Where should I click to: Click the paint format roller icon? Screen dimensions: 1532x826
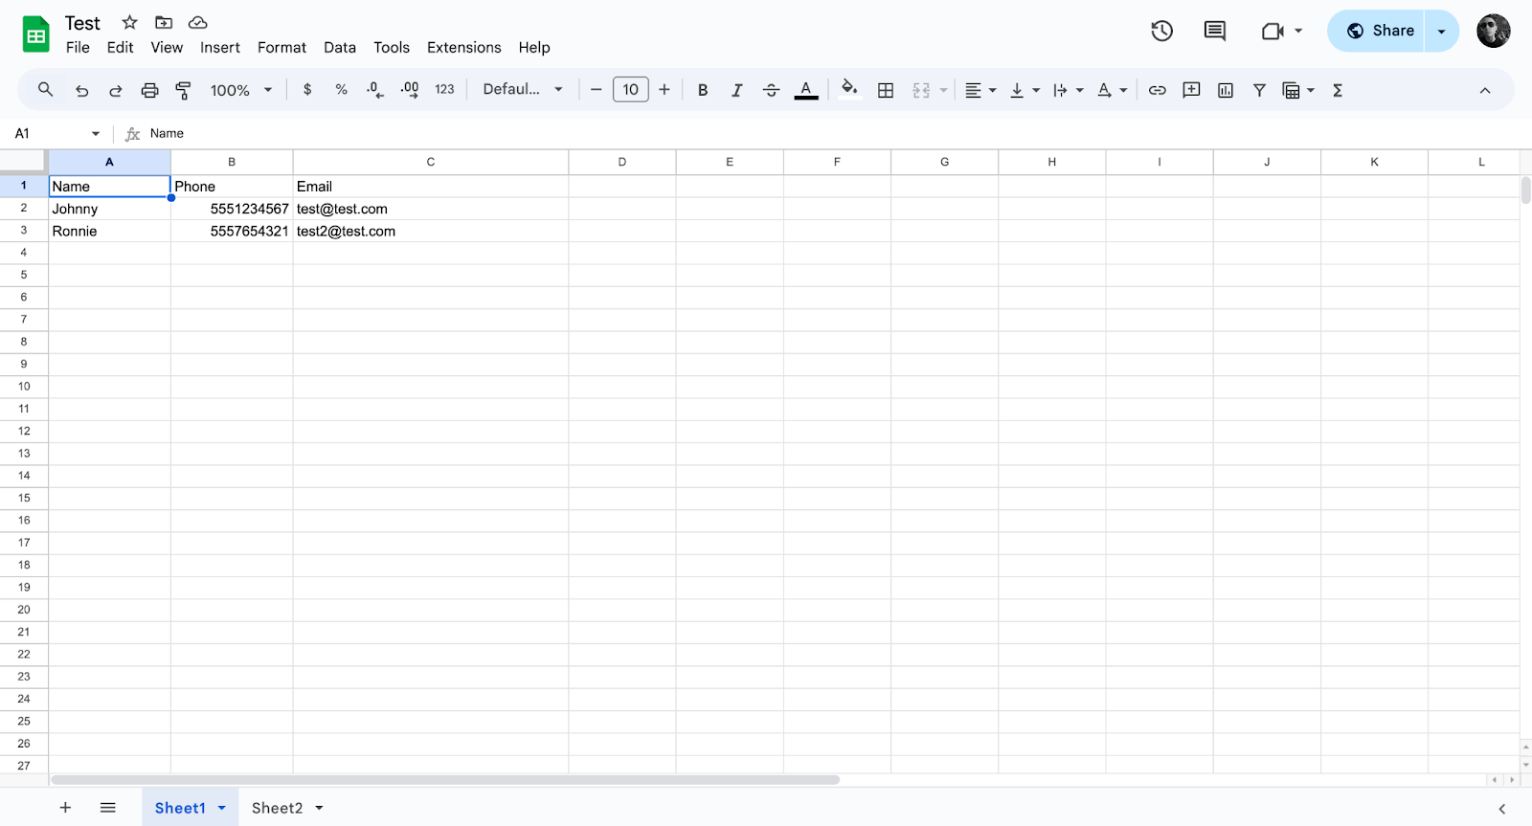(183, 90)
